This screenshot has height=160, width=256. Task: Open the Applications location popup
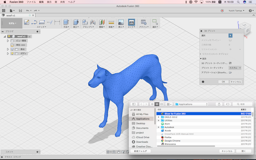tap(191, 104)
